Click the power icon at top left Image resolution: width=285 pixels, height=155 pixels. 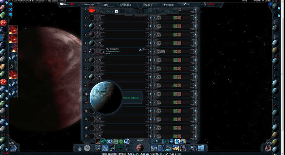[x=11, y=4]
